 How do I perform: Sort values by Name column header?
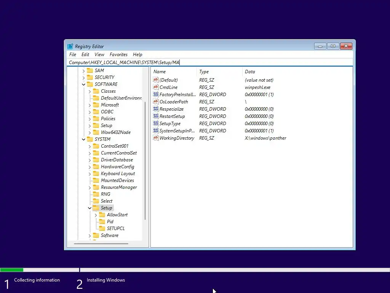pyautogui.click(x=174, y=72)
